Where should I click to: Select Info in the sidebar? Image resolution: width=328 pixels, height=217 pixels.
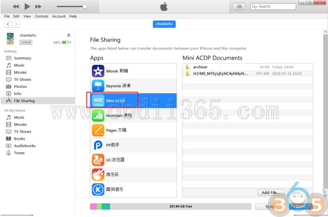point(18,94)
